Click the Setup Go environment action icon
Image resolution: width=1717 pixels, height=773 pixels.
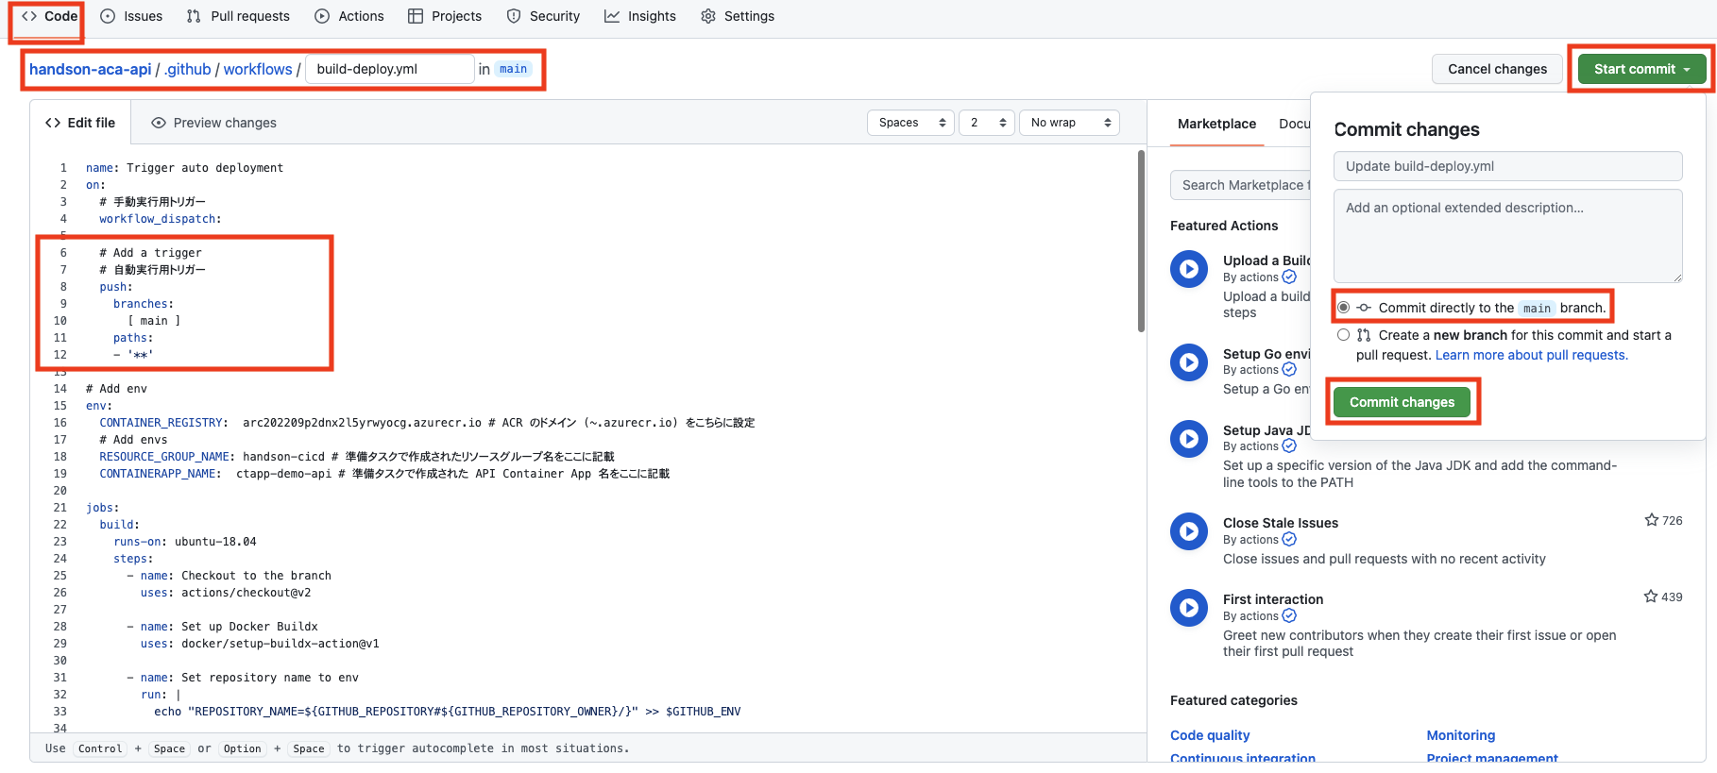(x=1189, y=362)
